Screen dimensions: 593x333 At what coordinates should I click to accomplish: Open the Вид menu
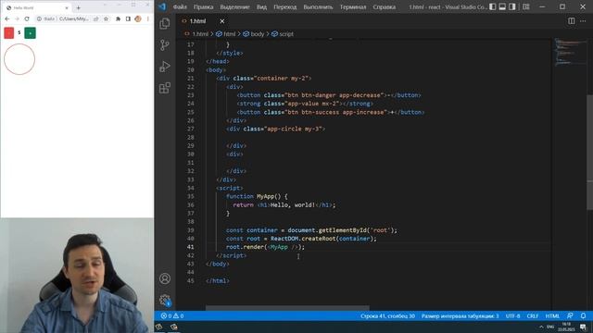pos(261,6)
